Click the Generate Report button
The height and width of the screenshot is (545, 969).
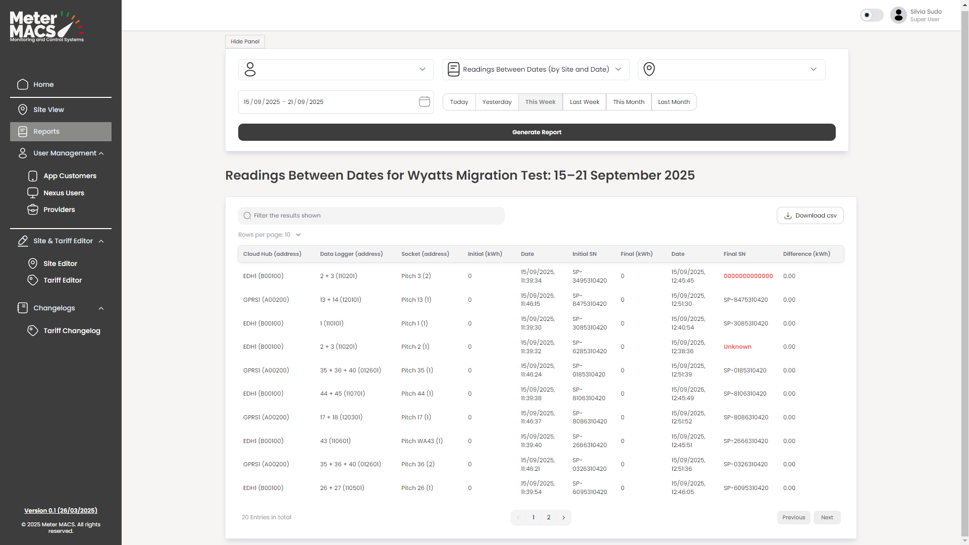click(x=536, y=132)
